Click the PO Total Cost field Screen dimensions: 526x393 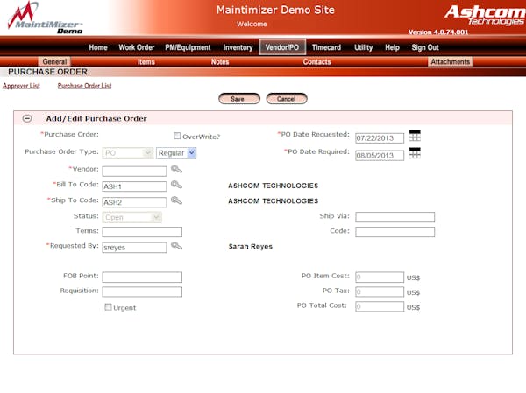coord(380,306)
